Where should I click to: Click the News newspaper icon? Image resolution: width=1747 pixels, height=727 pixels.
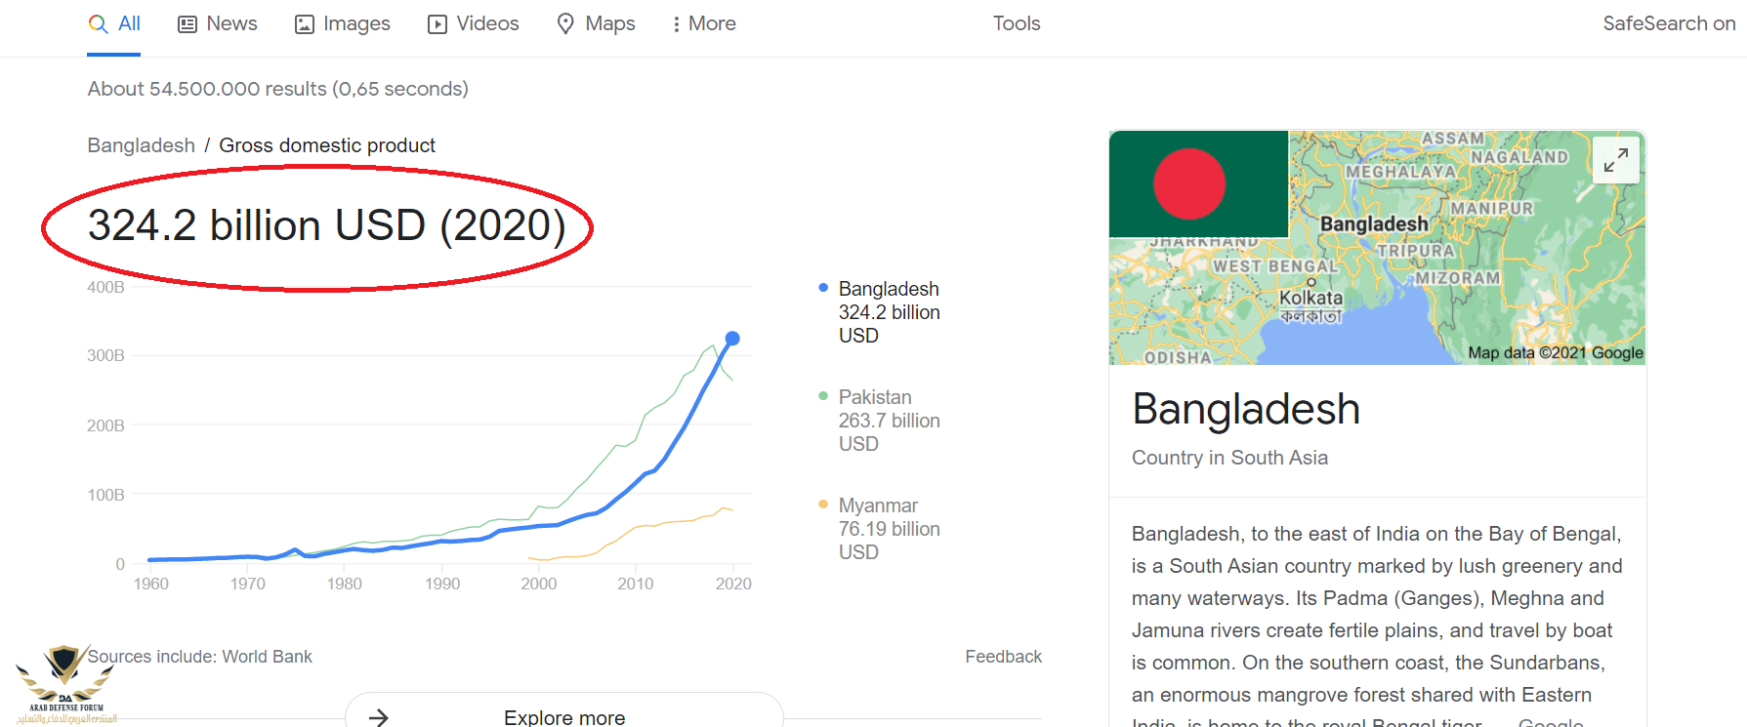click(187, 24)
